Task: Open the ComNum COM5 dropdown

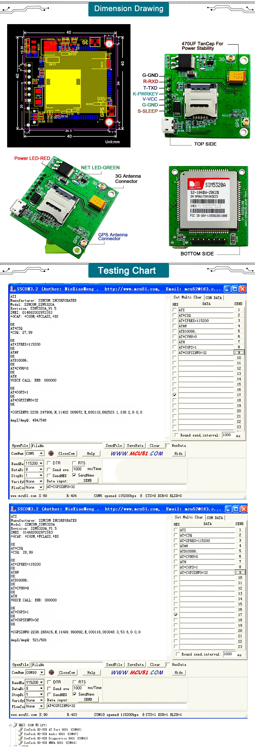Action: pos(41,453)
